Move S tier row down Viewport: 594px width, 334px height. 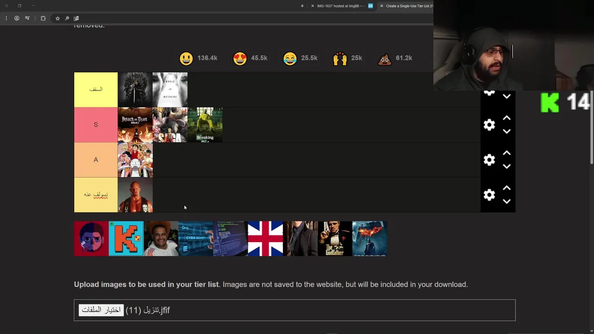507,131
